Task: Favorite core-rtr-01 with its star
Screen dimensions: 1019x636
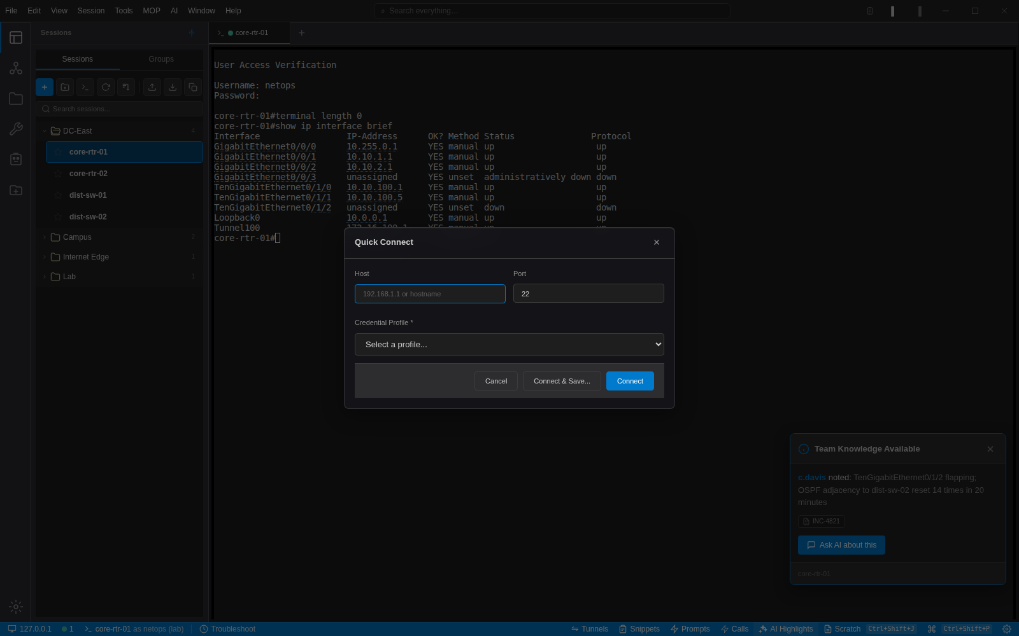Action: (x=58, y=152)
